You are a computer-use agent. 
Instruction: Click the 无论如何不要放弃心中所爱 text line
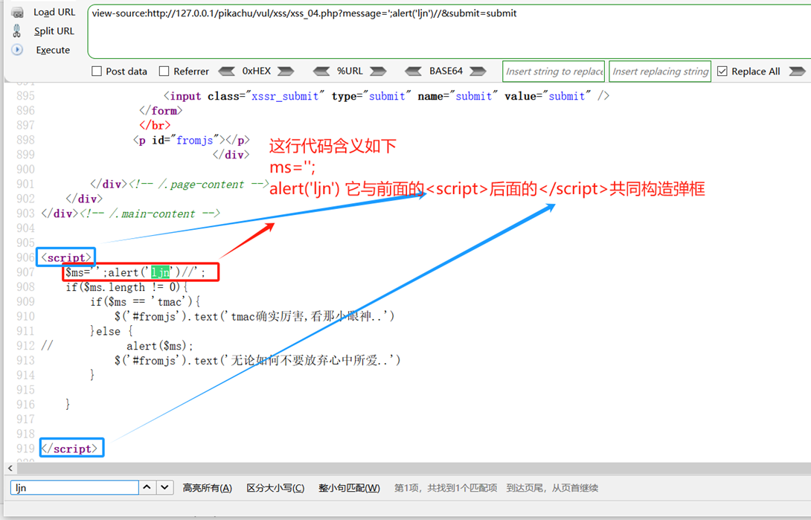(x=257, y=361)
